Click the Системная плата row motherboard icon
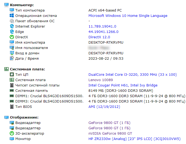186x144 pixels. tap(12, 80)
